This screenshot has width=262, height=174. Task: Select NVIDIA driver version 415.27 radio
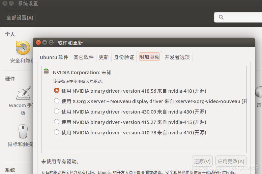tap(57, 122)
